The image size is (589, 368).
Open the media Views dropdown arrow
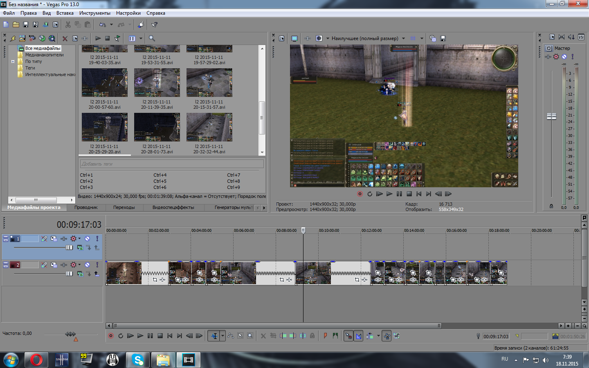click(141, 38)
